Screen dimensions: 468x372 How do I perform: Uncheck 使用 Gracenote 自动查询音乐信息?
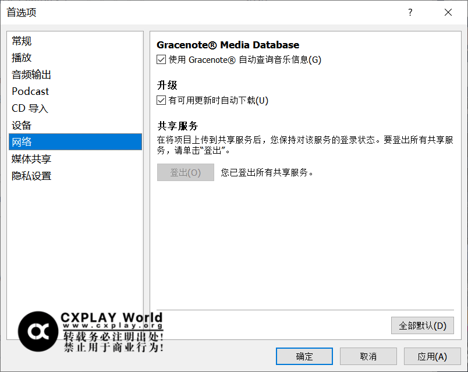[161, 60]
